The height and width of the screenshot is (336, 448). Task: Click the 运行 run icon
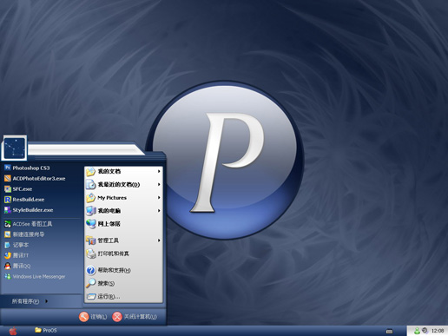click(91, 296)
